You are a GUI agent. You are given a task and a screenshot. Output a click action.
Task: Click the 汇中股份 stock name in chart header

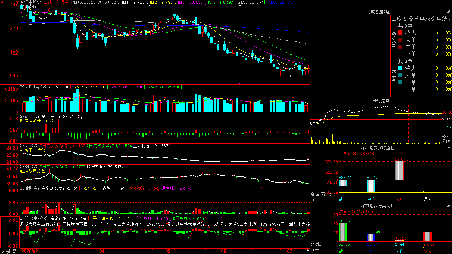tap(32, 2)
